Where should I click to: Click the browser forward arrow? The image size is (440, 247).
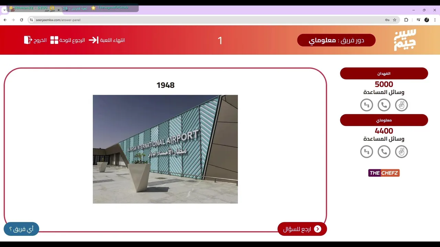(13, 20)
